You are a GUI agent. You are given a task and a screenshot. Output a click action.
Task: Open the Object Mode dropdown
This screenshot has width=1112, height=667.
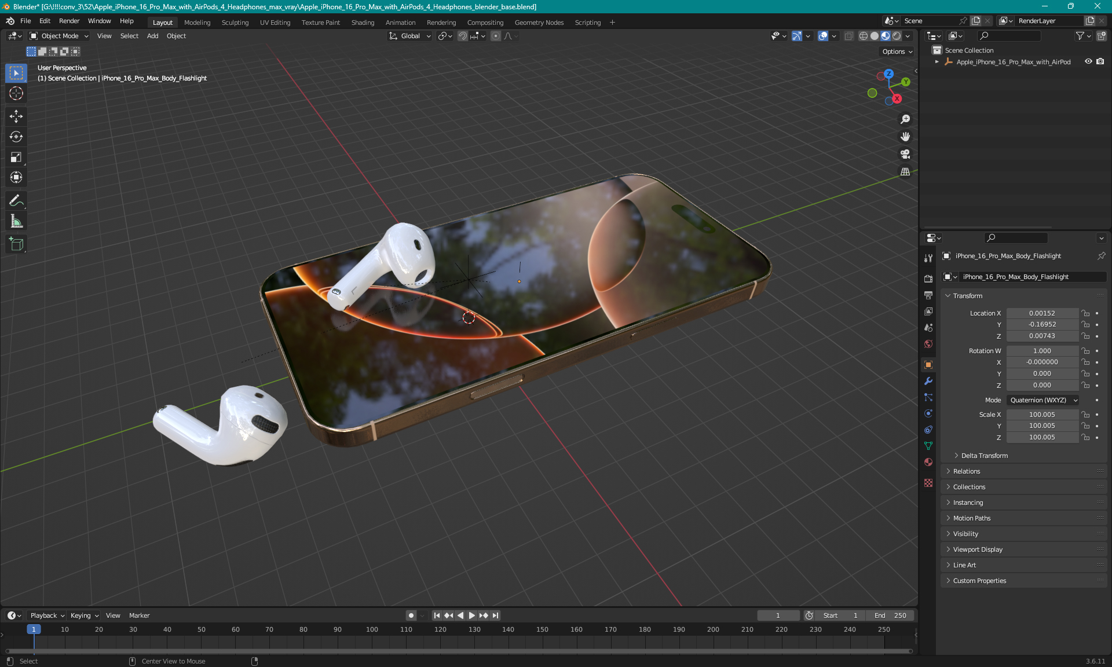[59, 36]
